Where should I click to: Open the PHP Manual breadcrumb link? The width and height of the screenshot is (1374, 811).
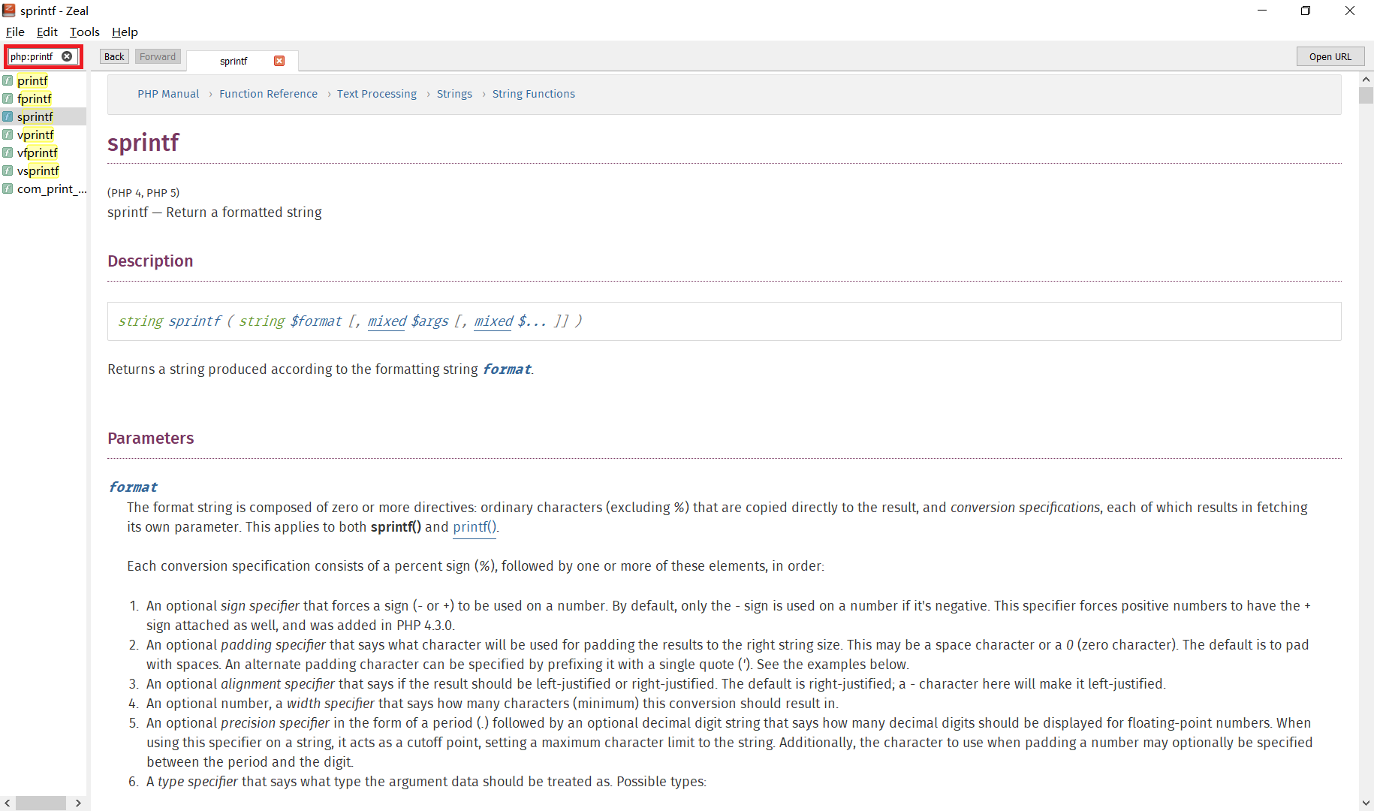pyautogui.click(x=168, y=94)
